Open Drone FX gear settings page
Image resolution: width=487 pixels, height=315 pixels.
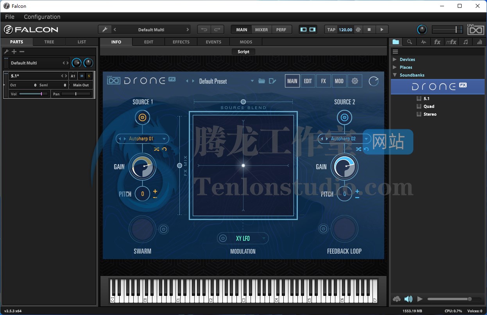pyautogui.click(x=355, y=81)
